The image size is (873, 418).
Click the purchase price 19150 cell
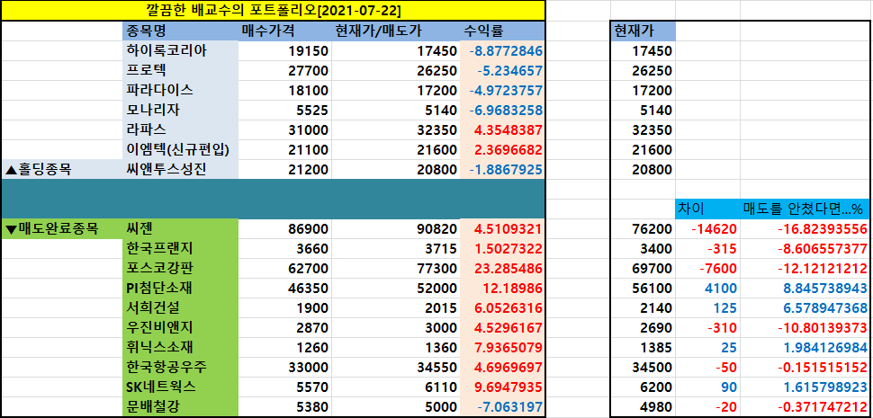285,51
